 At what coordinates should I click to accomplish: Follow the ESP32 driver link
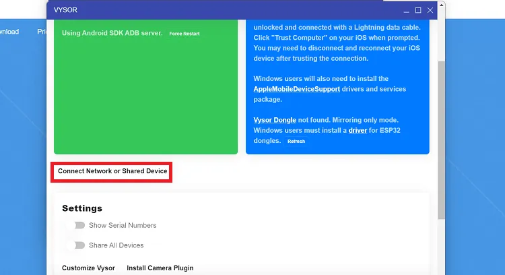tap(358, 130)
